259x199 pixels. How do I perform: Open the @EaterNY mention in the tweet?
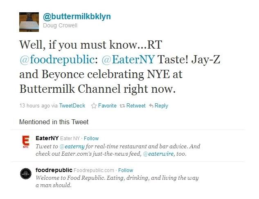coord(128,59)
